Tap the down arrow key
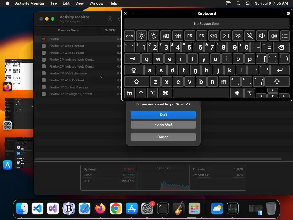 (x=273, y=96)
